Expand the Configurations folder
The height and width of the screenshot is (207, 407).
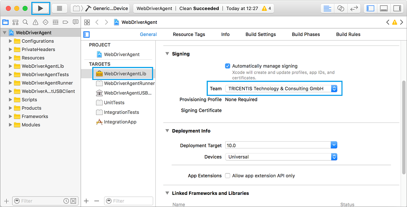pos(10,41)
